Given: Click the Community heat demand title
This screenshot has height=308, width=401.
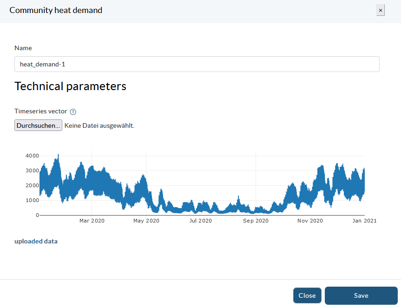Looking at the screenshot, I should point(56,10).
